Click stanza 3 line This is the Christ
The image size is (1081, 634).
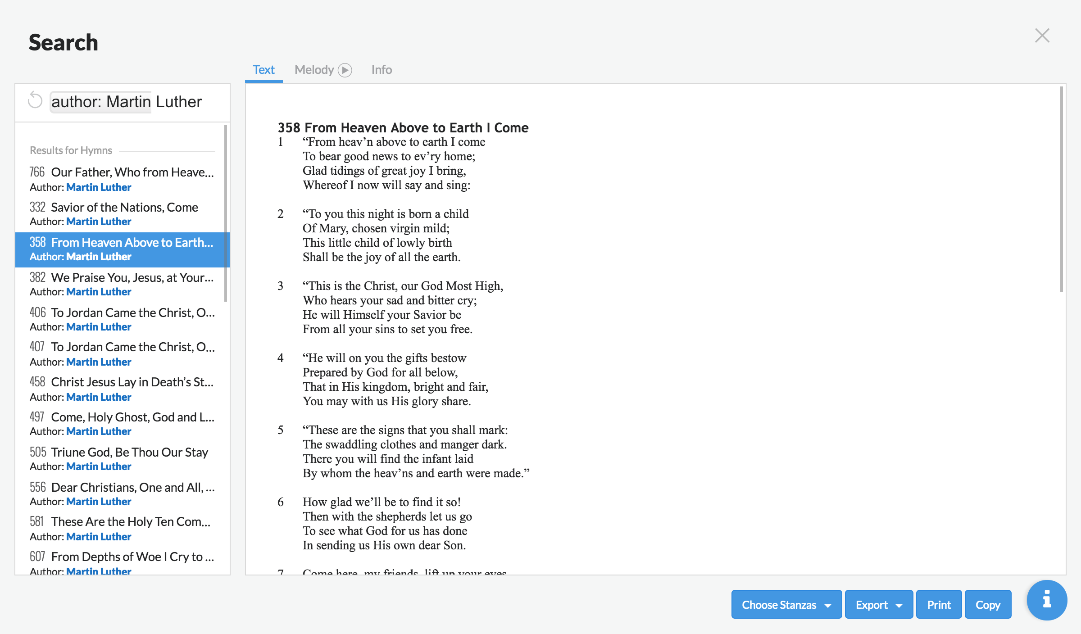(403, 286)
